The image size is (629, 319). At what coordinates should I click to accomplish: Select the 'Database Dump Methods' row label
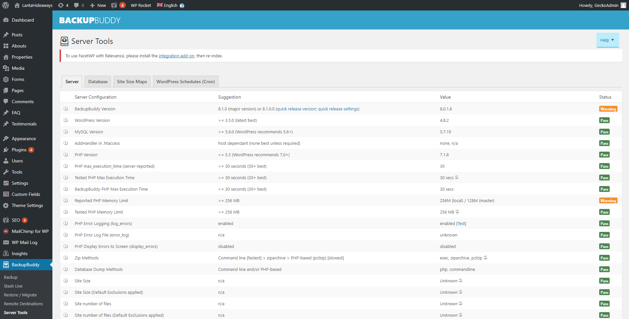[99, 270]
